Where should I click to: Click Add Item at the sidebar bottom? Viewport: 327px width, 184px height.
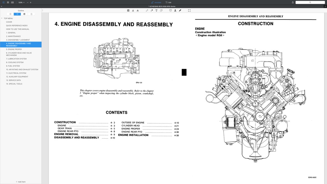(x=21, y=182)
